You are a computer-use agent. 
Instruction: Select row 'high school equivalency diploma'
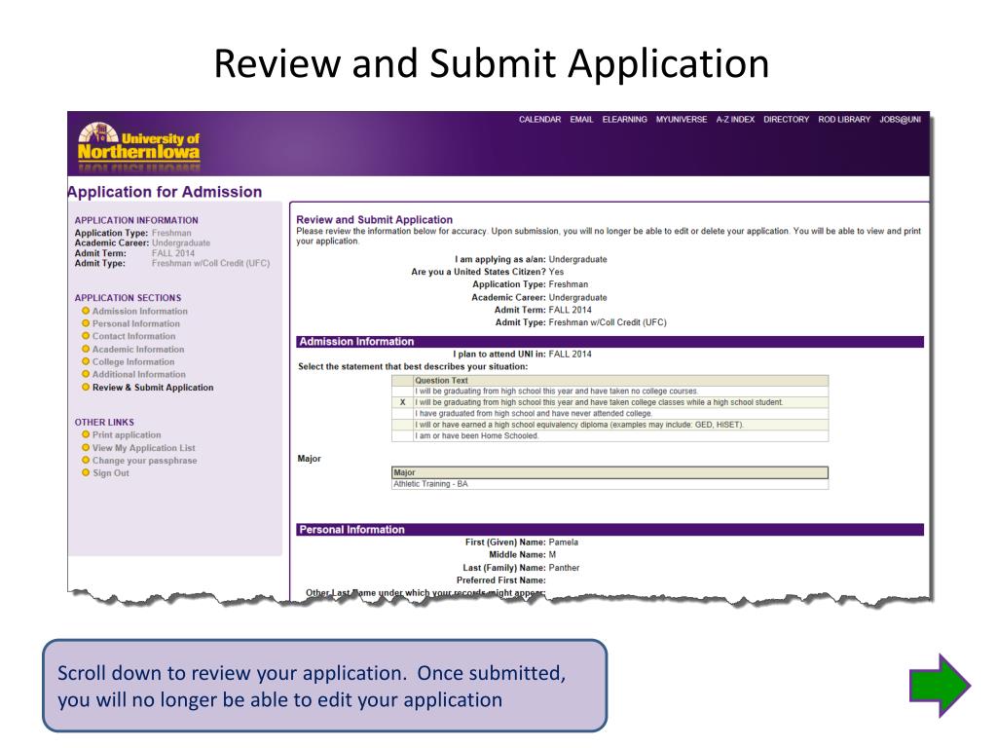pos(609,425)
